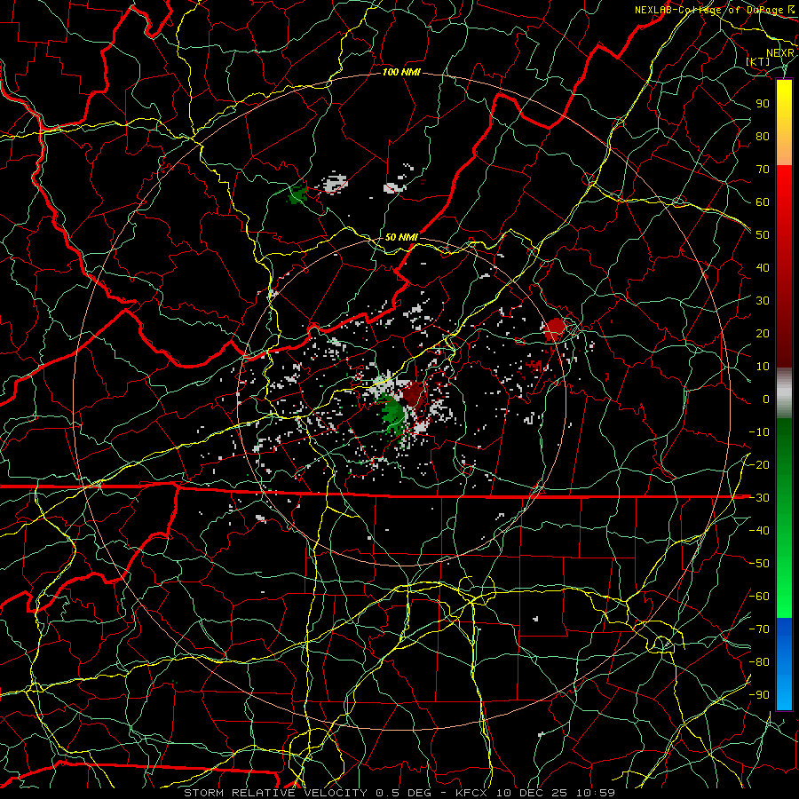Select the positive 60 knot scale label
This screenshot has height=799, width=799.
point(763,202)
